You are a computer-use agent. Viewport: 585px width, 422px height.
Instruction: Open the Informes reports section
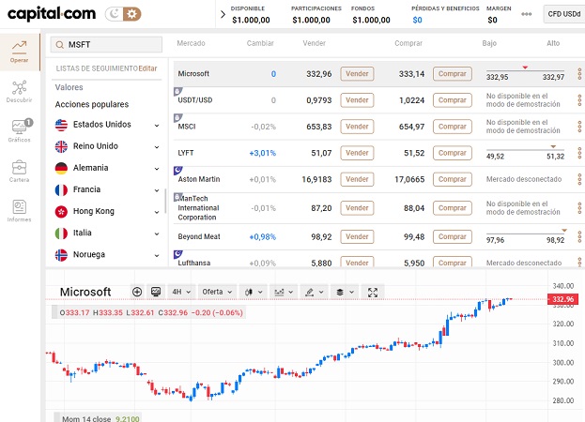tap(20, 211)
